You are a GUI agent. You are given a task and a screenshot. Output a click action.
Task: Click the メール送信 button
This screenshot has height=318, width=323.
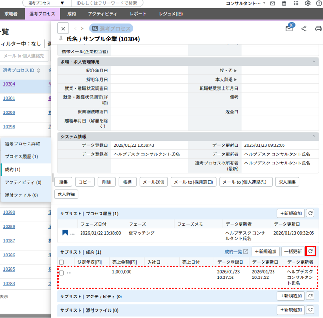point(154,182)
